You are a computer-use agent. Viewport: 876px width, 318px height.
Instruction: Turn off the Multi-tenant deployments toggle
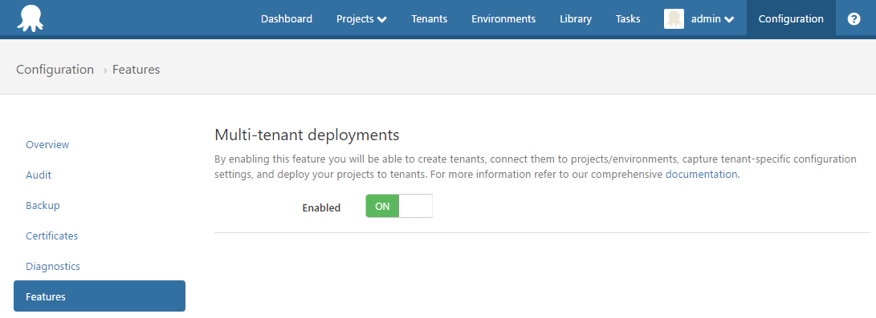tap(399, 206)
